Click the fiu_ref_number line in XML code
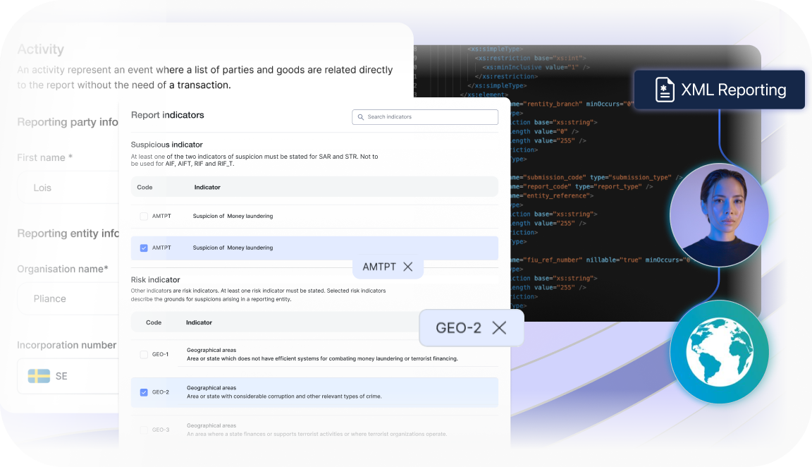The image size is (812, 467). [x=601, y=260]
